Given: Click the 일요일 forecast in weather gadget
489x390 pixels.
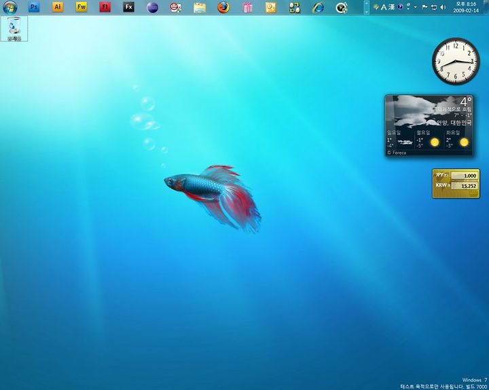Looking at the screenshot, I should (400, 139).
